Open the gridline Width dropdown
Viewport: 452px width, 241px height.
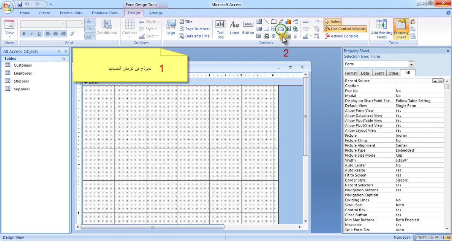(x=150, y=21)
